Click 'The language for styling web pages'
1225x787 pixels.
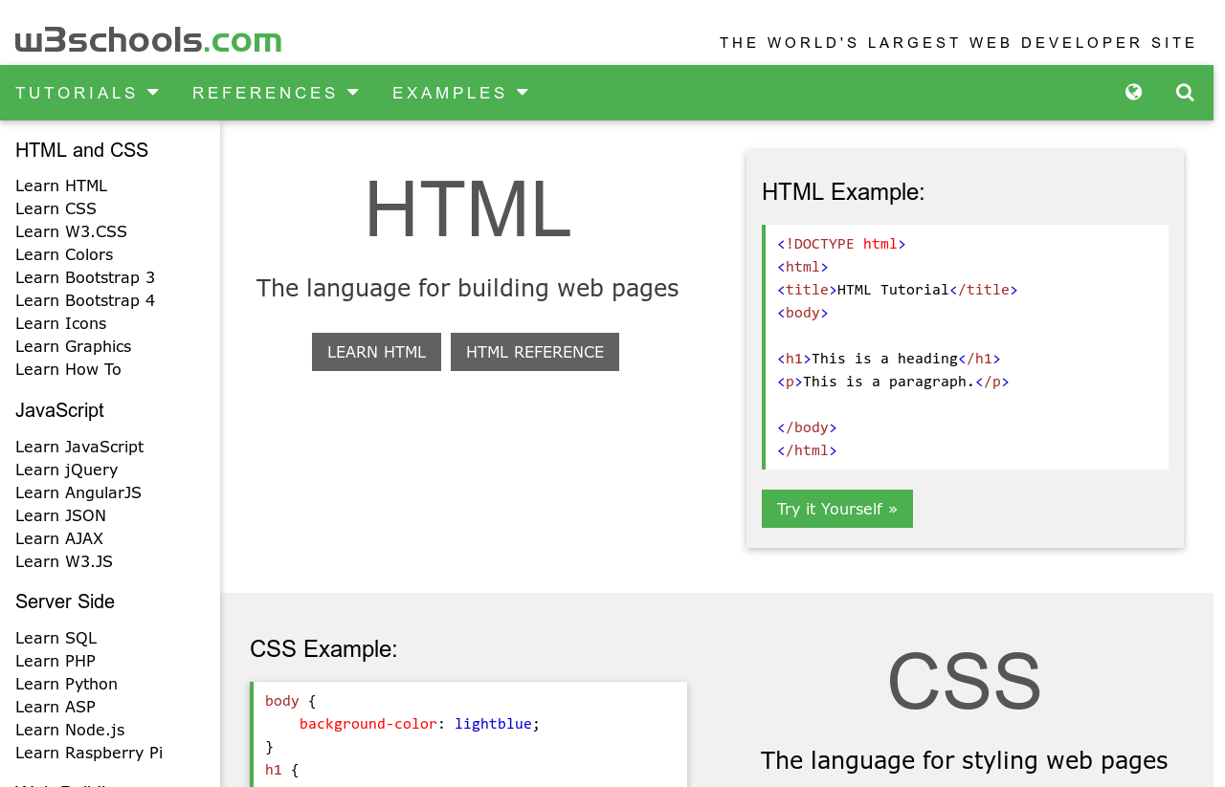pyautogui.click(x=965, y=760)
